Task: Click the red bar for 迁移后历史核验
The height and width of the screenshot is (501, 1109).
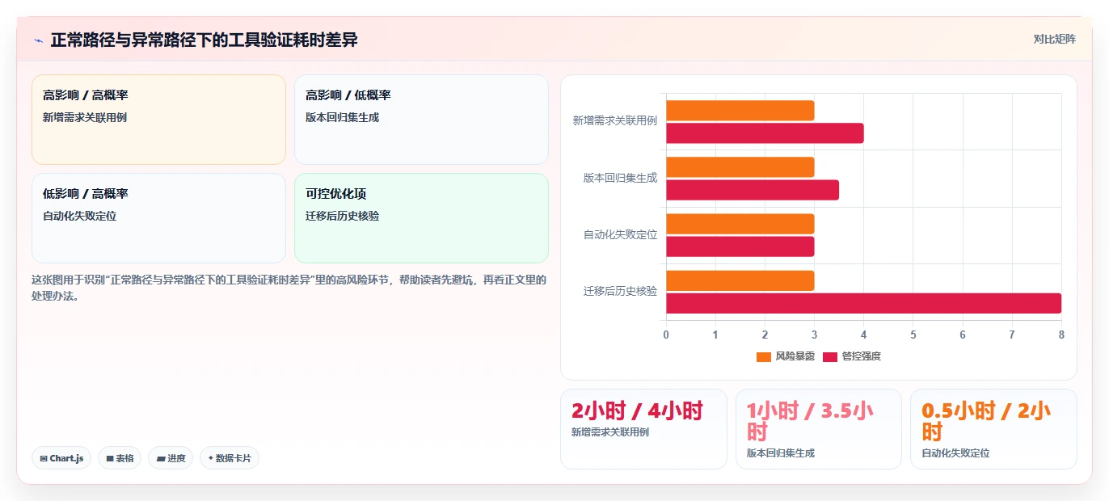Action: click(863, 303)
